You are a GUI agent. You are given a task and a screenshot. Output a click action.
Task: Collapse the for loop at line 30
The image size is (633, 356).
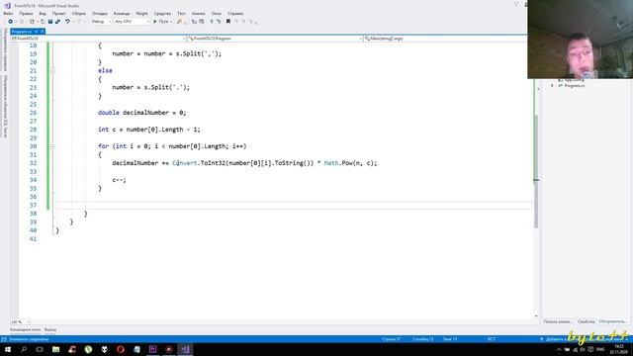click(52, 146)
